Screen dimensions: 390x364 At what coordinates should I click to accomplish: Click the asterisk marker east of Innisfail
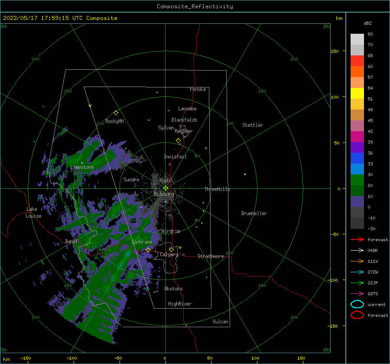206,148
